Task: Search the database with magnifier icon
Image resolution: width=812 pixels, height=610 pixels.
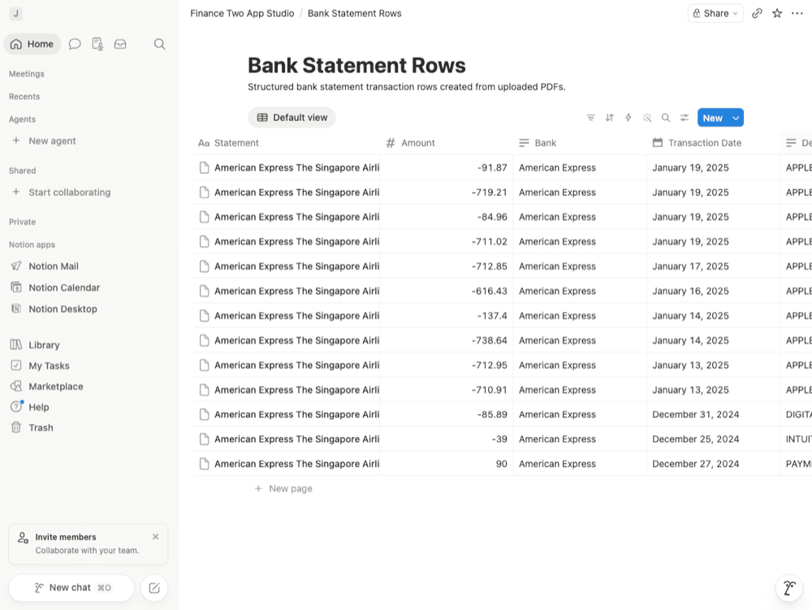Action: 666,118
